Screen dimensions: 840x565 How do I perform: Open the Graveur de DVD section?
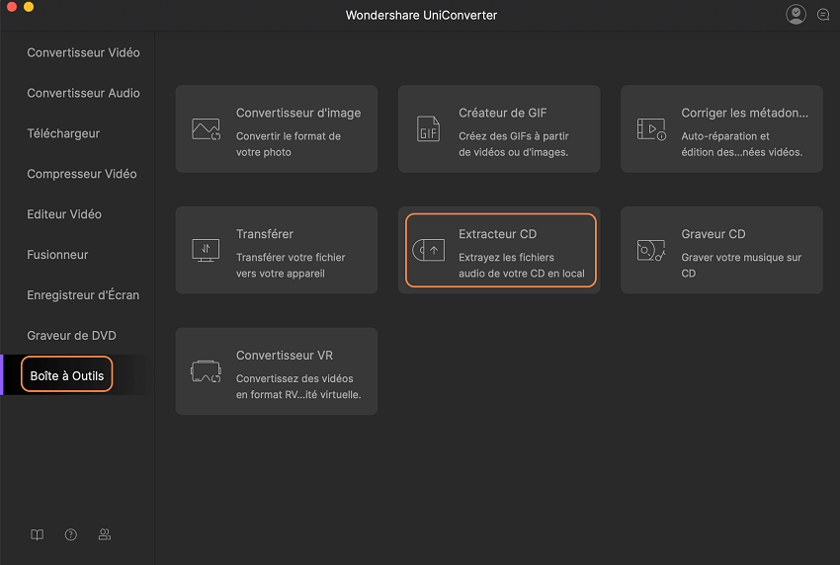tap(71, 336)
